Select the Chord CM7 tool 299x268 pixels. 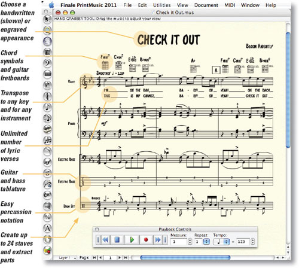47,195
